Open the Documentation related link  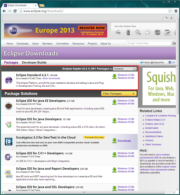click(153, 132)
